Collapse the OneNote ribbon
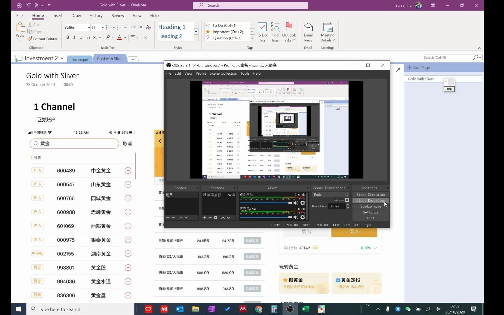 [480, 48]
